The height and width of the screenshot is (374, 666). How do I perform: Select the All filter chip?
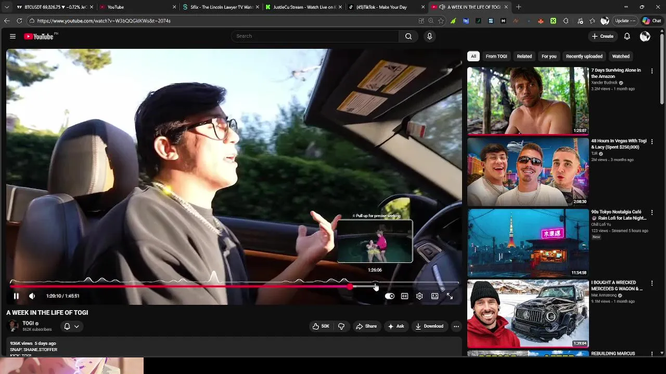pos(473,56)
